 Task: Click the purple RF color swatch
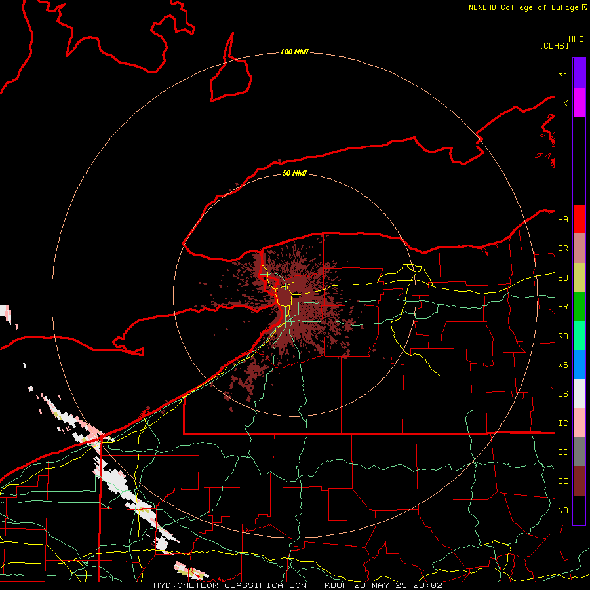[x=579, y=73]
